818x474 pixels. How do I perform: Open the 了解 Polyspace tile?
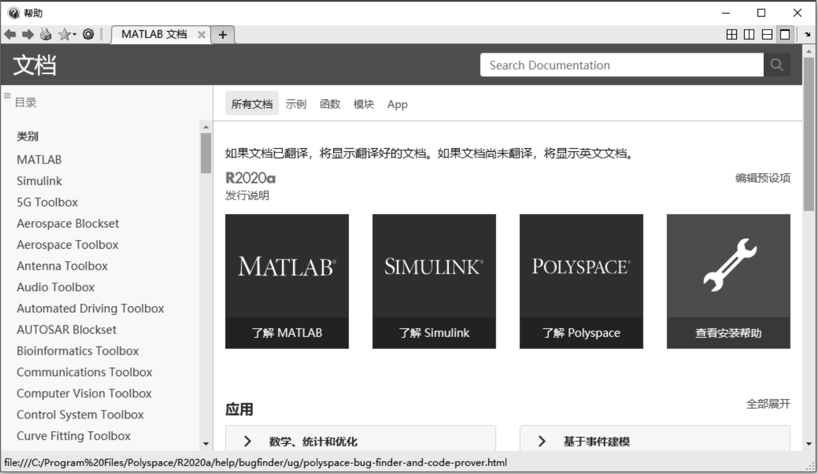[x=581, y=281]
